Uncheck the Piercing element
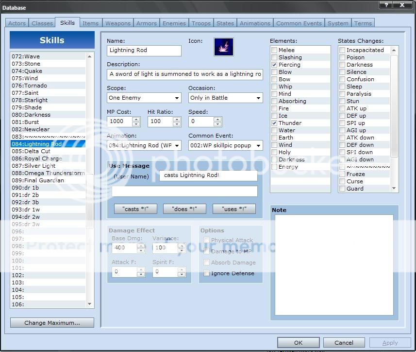The image size is (416, 352). (274, 65)
